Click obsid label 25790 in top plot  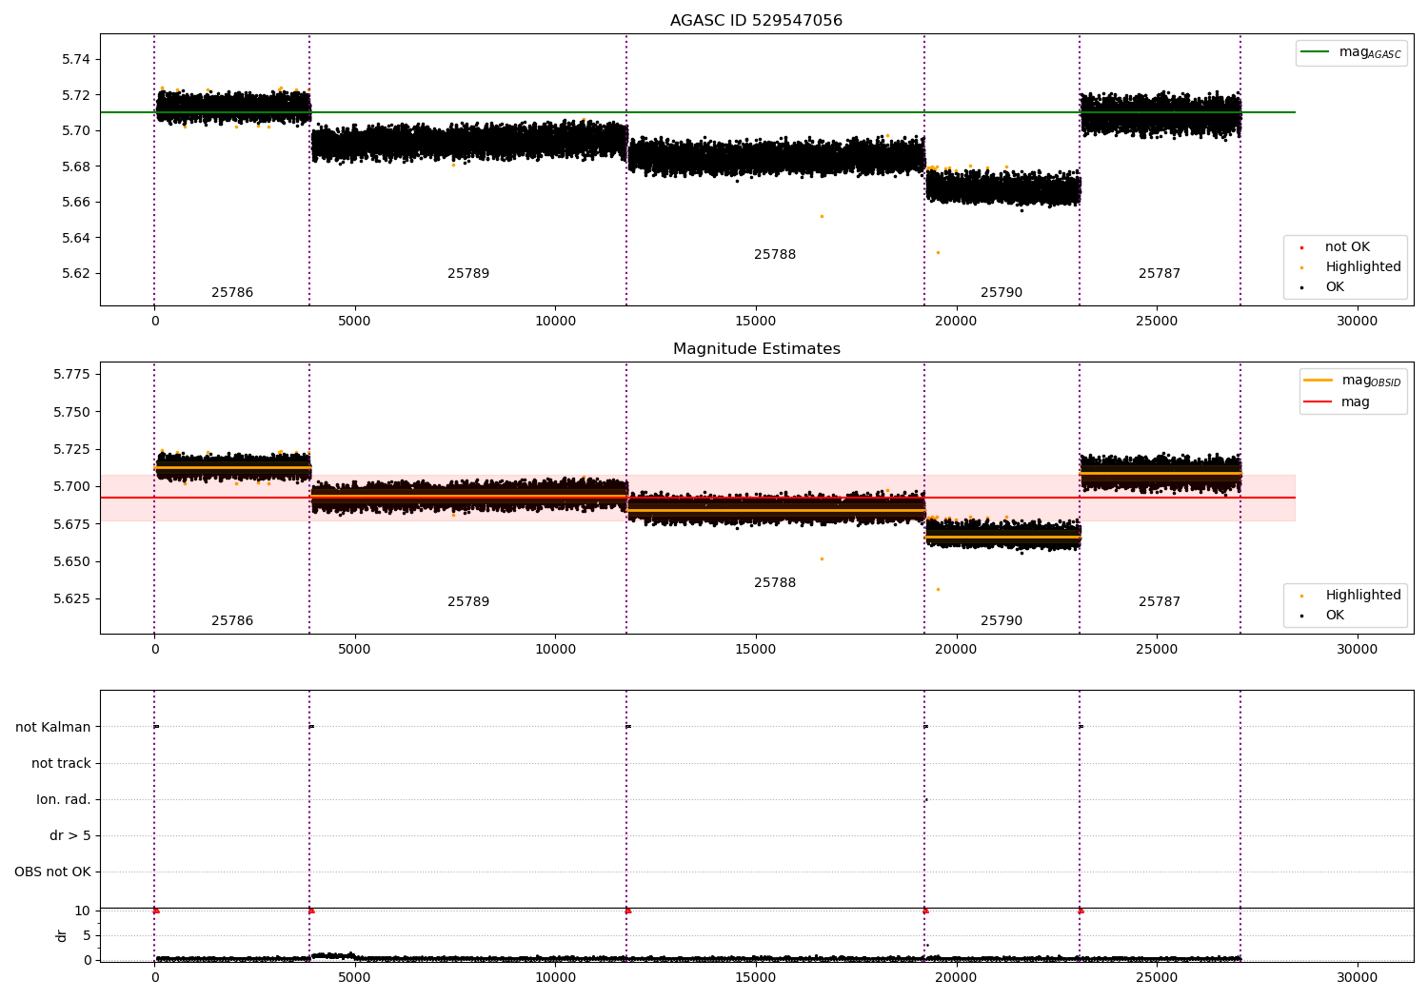1002,292
